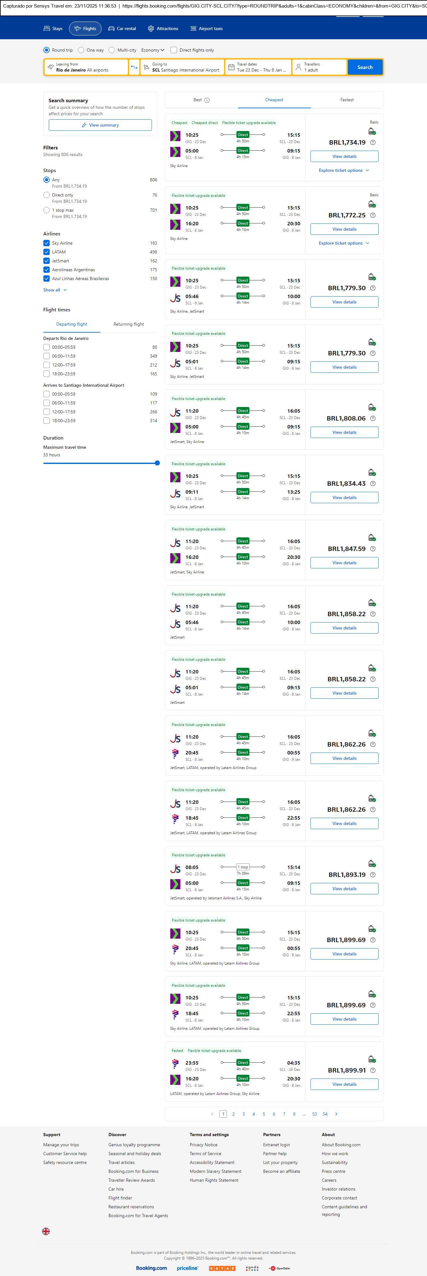Select the Direct only stops option
Viewport: 427px width, 1276px height.
(x=47, y=195)
